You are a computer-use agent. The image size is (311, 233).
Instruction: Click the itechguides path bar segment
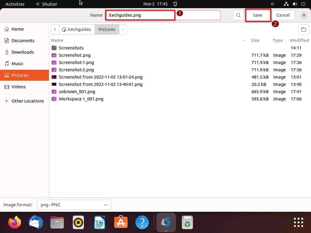pos(77,29)
